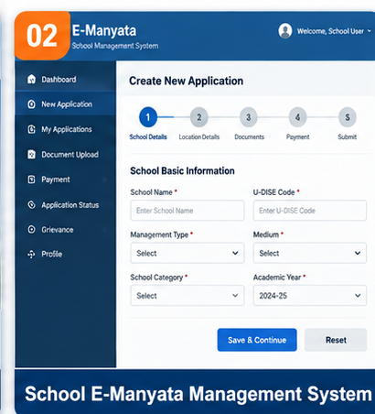Open the Dashboard menu item
This screenshot has height=414, width=375.
click(65, 80)
